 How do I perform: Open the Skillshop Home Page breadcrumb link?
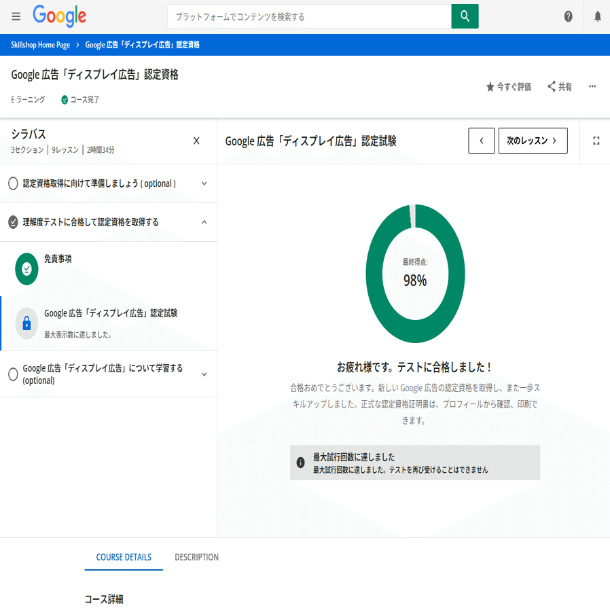point(39,45)
